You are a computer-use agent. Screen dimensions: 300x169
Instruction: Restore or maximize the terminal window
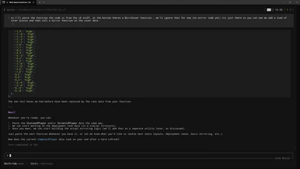click(290, 2)
